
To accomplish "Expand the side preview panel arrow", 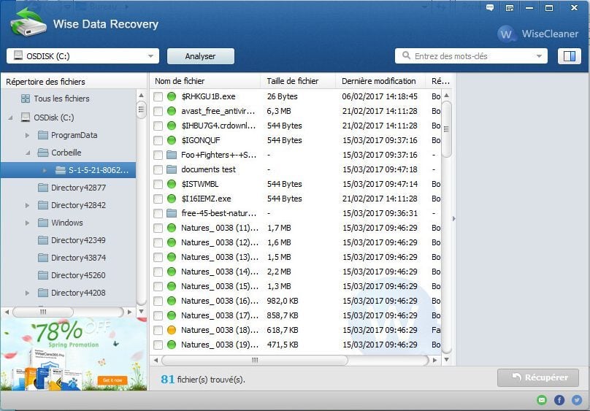I will (x=453, y=218).
